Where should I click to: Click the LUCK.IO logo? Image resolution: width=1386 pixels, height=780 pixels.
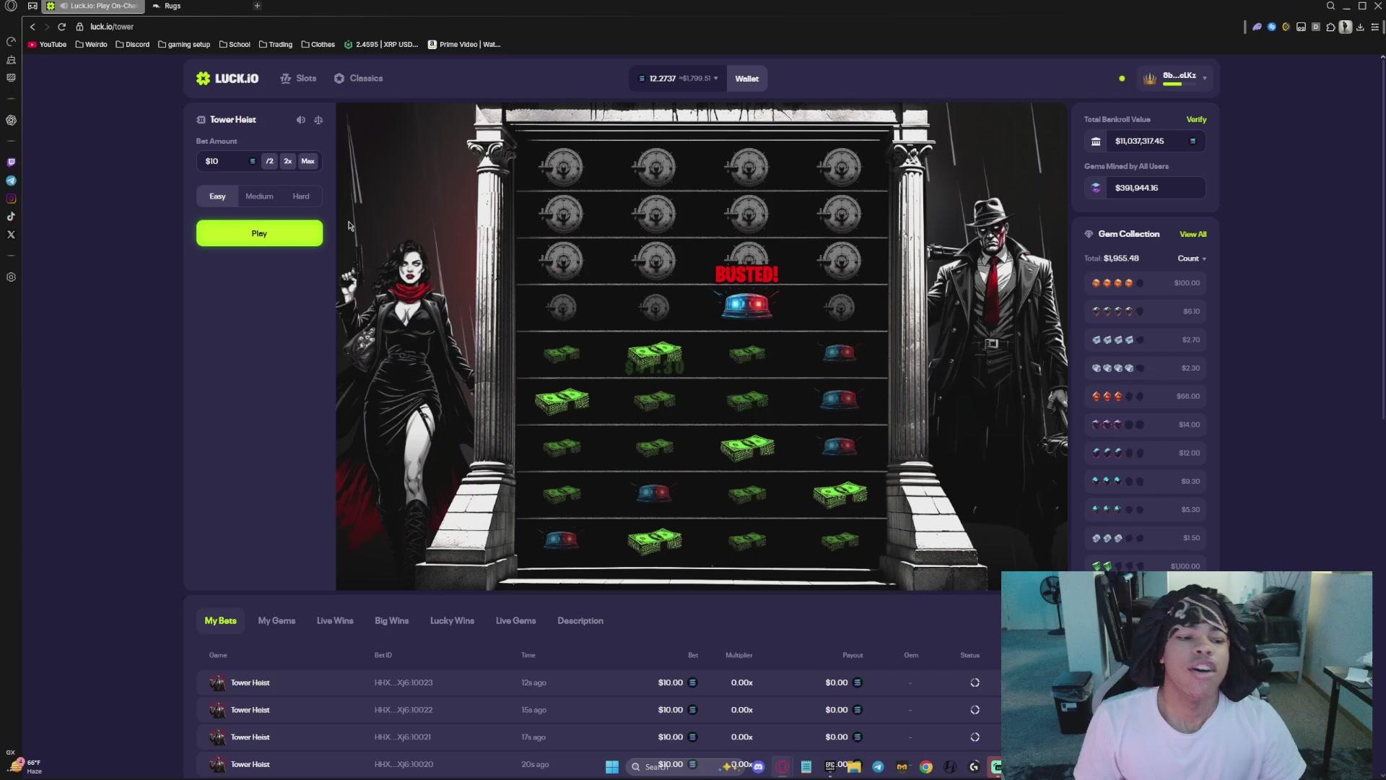[227, 79]
